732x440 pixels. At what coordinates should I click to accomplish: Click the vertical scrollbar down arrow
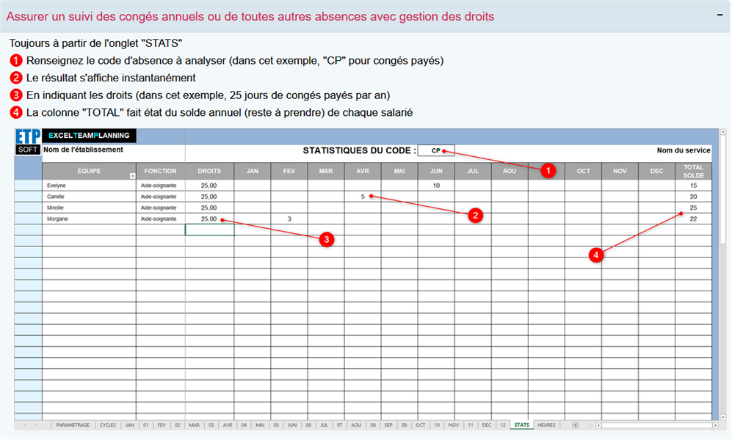pos(723,417)
